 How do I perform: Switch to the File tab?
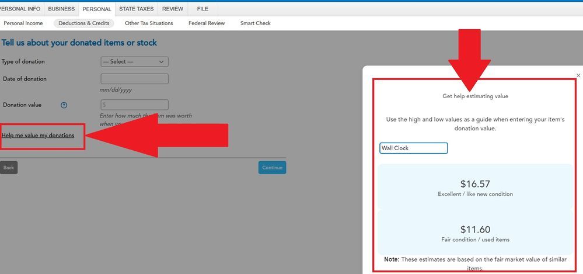click(x=203, y=9)
